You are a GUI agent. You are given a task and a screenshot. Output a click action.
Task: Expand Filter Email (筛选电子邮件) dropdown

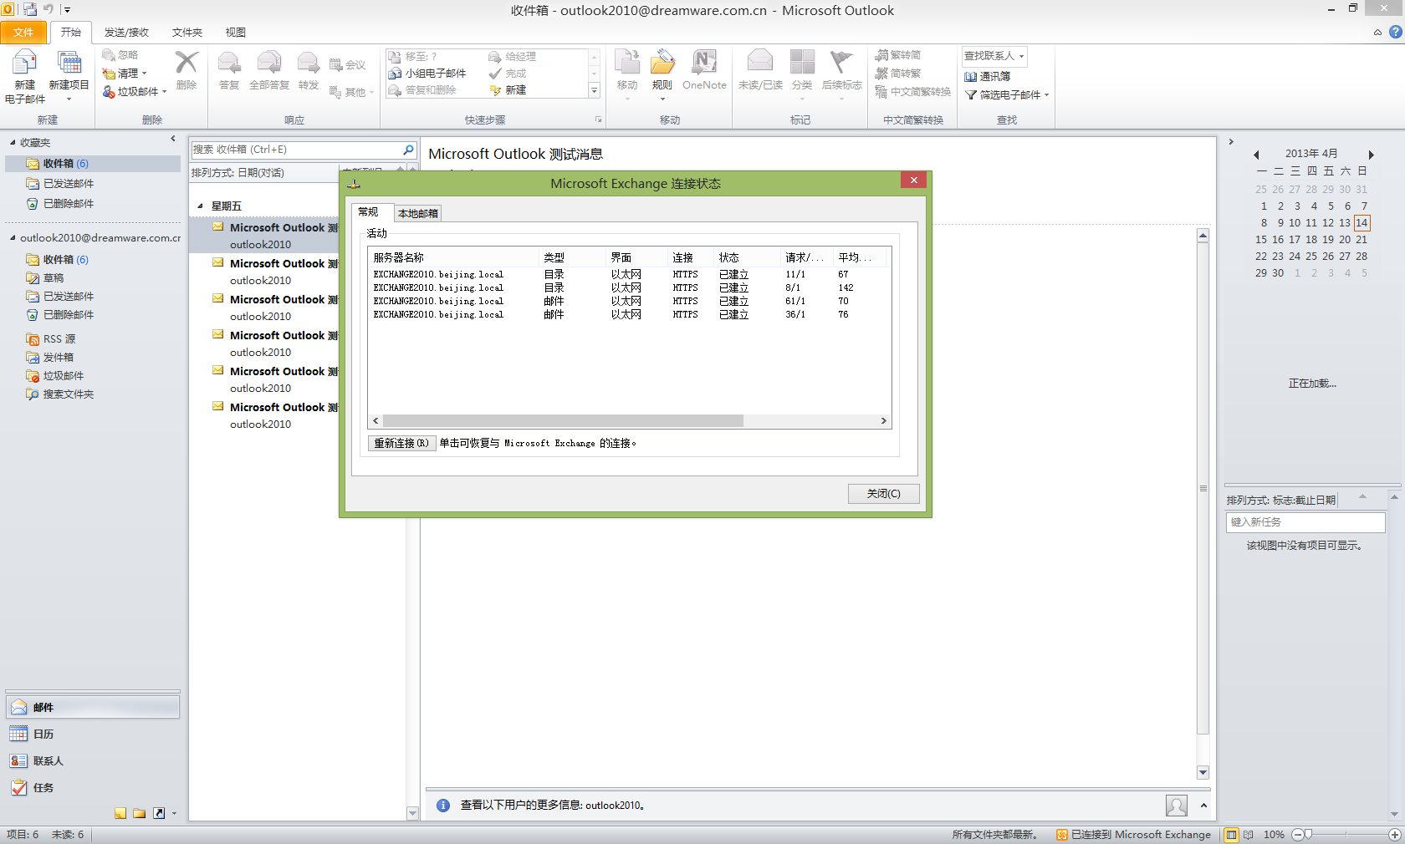[x=1046, y=95]
